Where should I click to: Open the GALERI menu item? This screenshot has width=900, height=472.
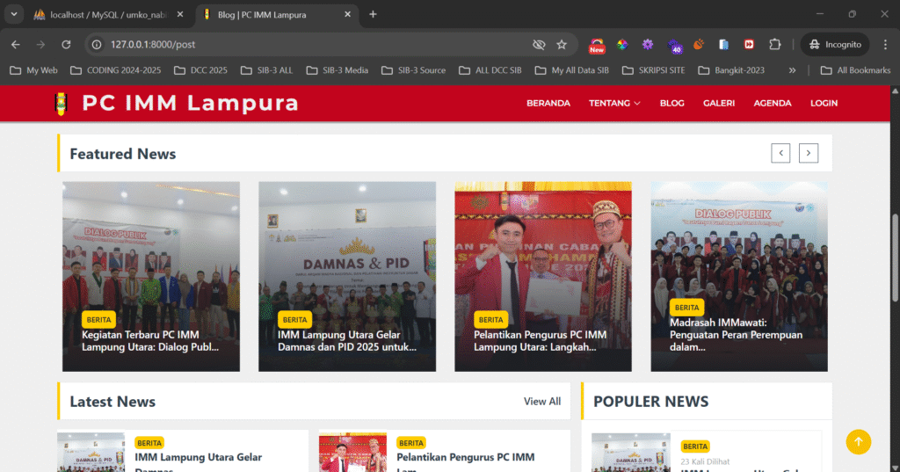(x=719, y=104)
